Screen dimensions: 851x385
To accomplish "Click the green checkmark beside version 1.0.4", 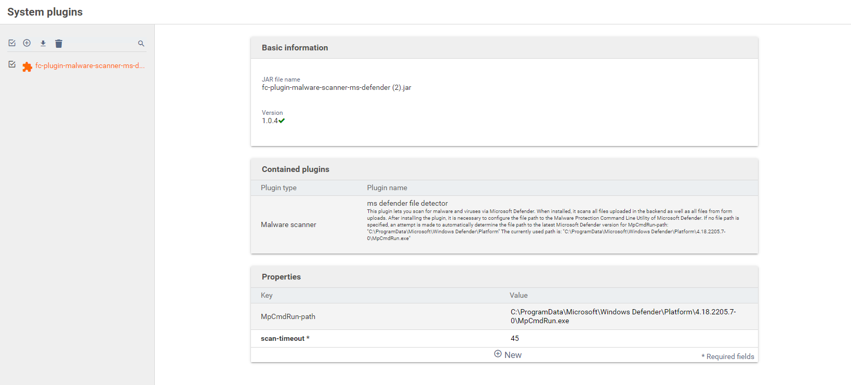I will pos(282,121).
